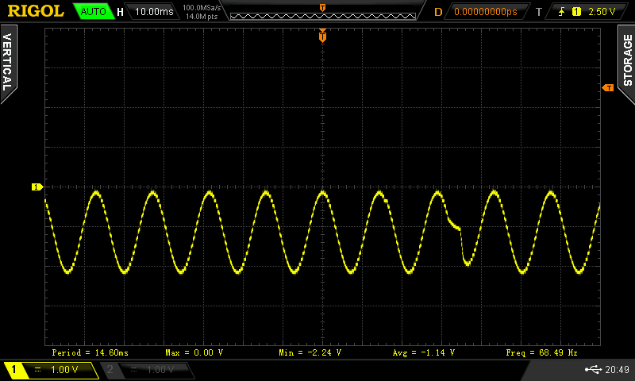Click the trigger position marker above the grid
635x381 pixels.
click(x=322, y=36)
